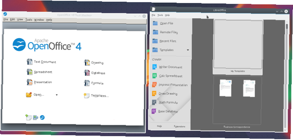This screenshot has height=140, width=293.
Task: Open the Edit menu in OpenOffice
Action: click(13, 19)
